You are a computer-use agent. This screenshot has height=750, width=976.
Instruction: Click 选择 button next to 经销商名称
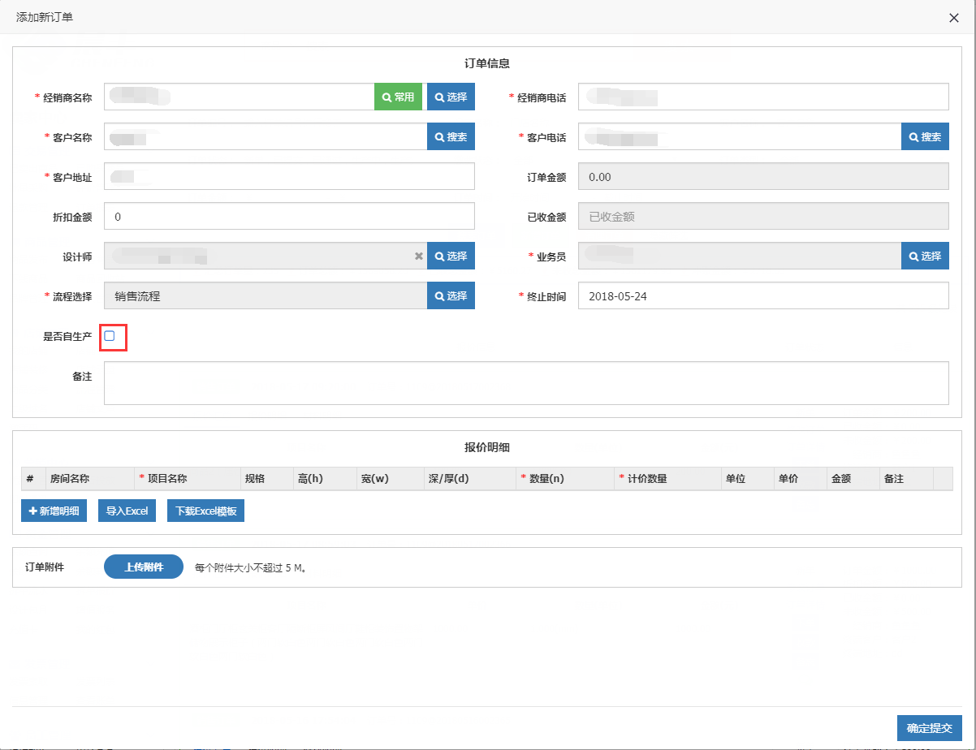[x=451, y=97]
